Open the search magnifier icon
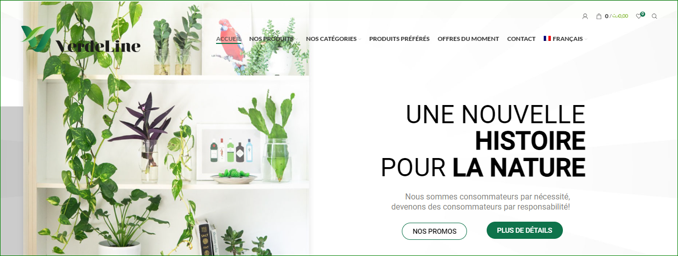This screenshot has width=678, height=256. [654, 16]
